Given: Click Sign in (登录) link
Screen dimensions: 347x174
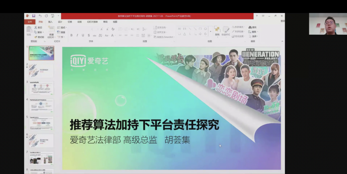Looking at the screenshot, I should click(x=282, y=21).
